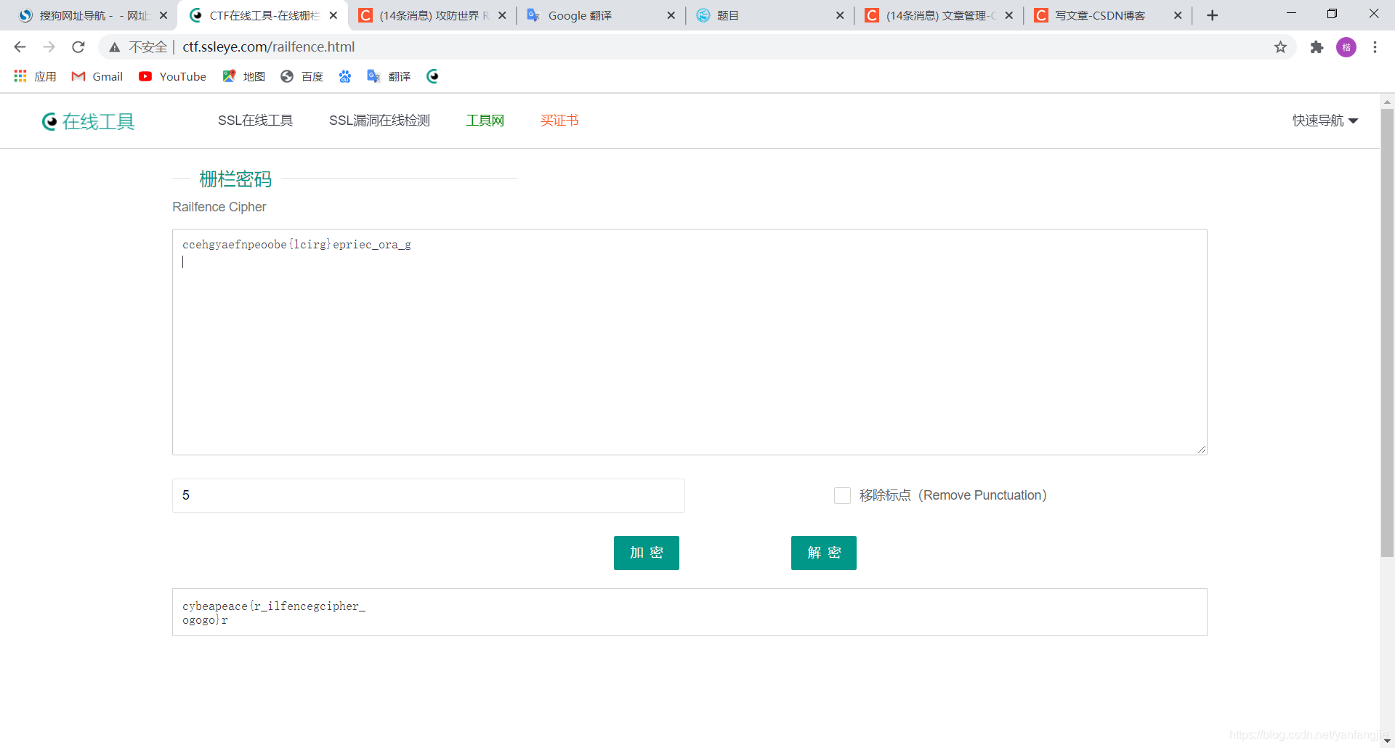This screenshot has width=1395, height=748.
Task: Open the purple profile avatar
Action: (1346, 47)
